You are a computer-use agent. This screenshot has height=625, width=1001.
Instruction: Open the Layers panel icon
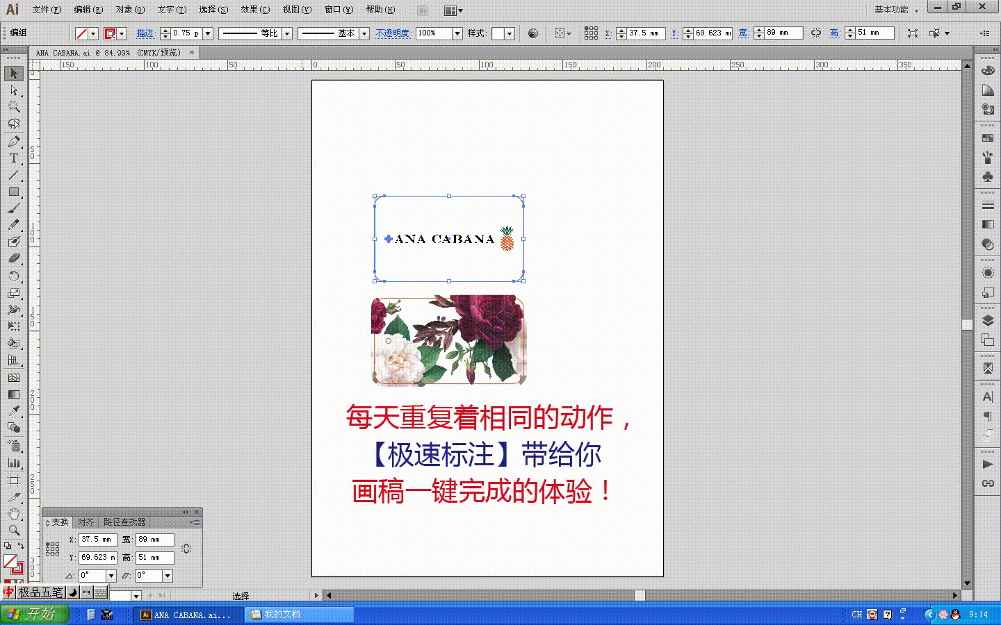(988, 320)
